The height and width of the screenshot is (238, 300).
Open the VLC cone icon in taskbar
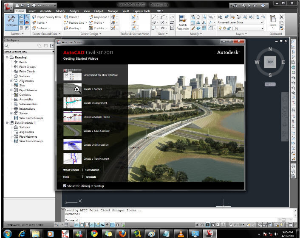tap(181, 234)
